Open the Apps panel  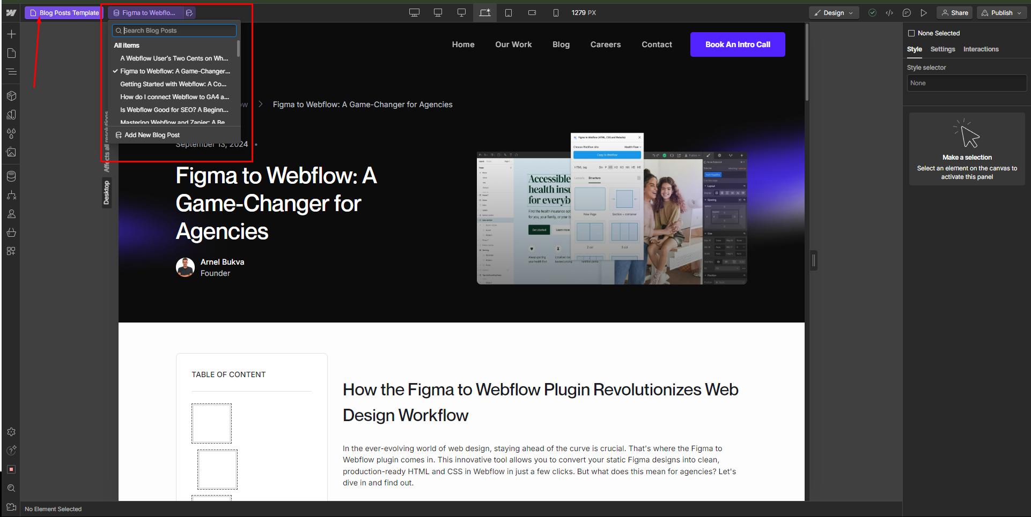(11, 251)
